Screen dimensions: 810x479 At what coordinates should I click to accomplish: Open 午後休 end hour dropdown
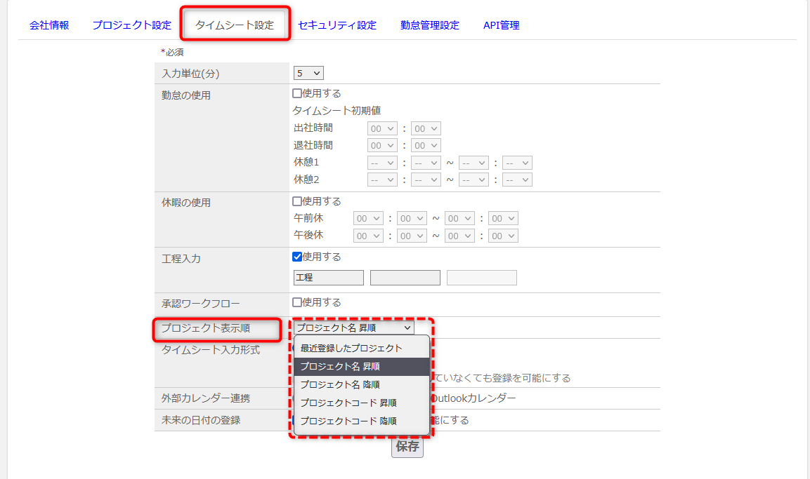pyautogui.click(x=459, y=236)
